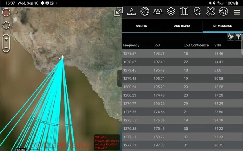
Task: Click the X cross icon in toolbar
Action: point(210,12)
